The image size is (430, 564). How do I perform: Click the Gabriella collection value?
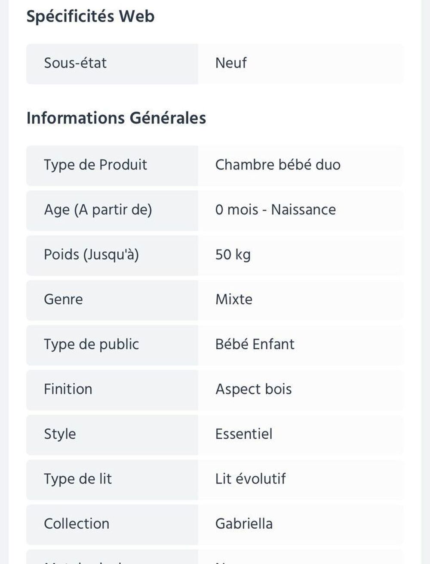244,524
